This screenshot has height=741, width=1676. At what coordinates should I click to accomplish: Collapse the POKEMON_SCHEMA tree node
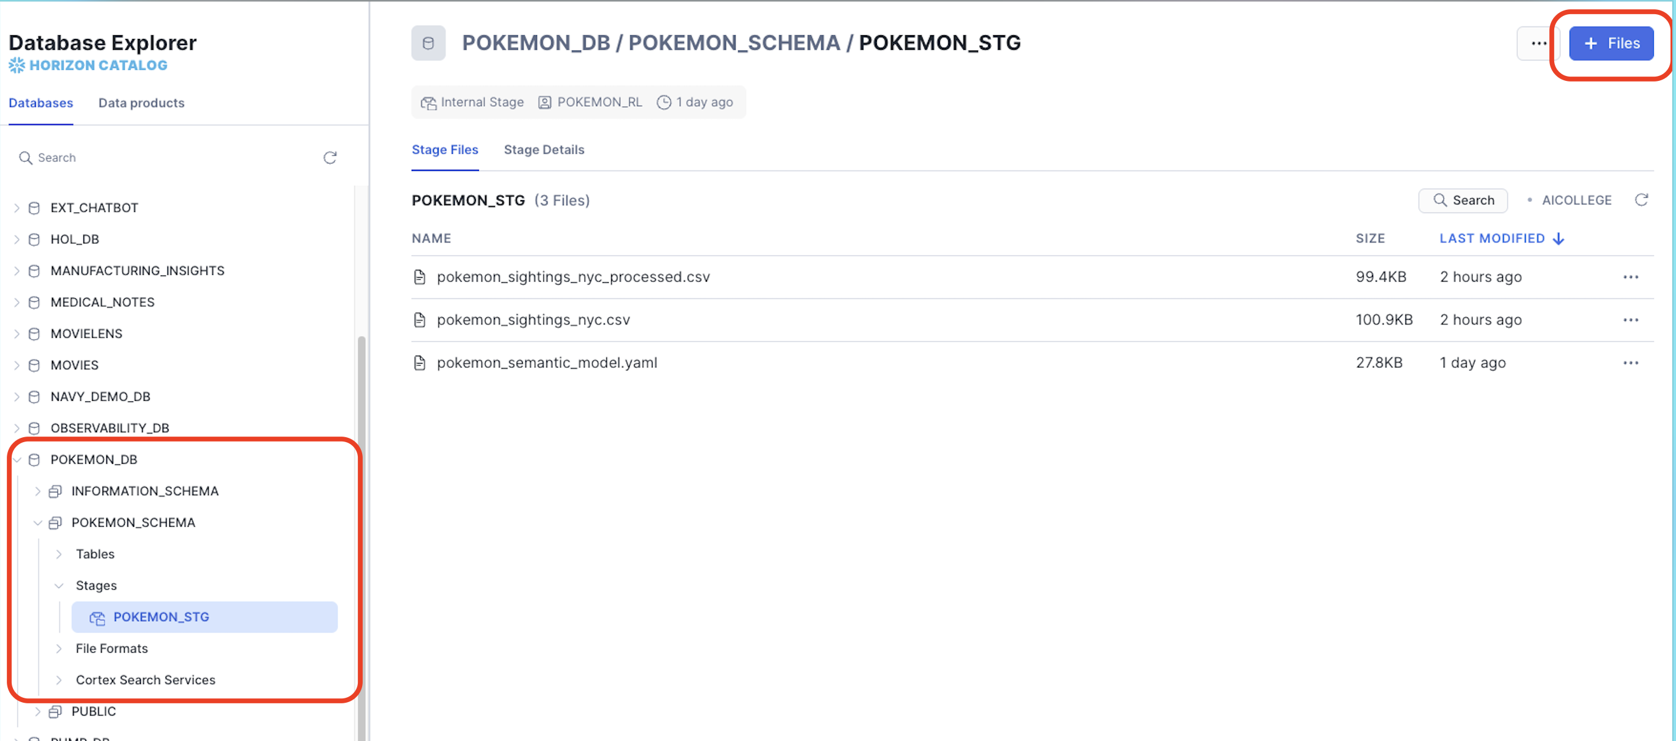click(x=38, y=522)
